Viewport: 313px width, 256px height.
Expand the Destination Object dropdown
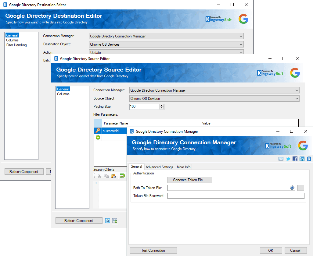(241, 44)
